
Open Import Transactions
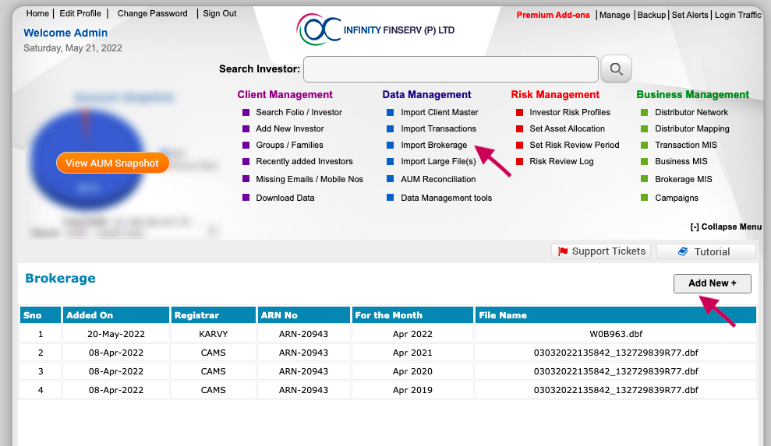[438, 128]
